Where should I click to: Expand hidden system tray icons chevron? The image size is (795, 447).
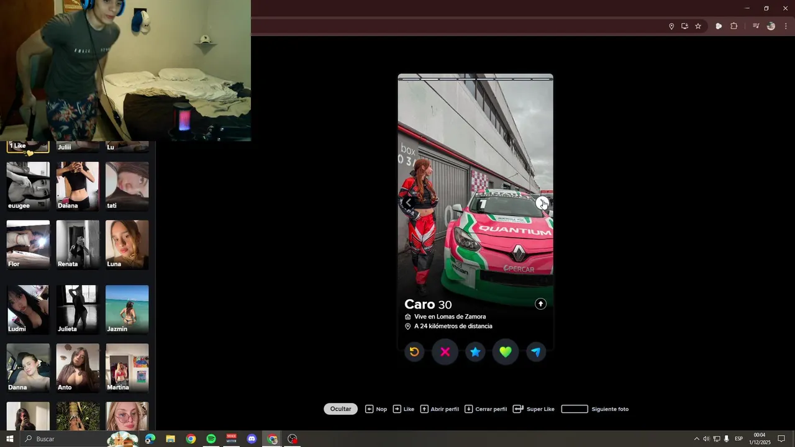(696, 439)
